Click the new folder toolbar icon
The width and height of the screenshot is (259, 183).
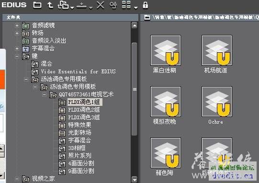37,5
